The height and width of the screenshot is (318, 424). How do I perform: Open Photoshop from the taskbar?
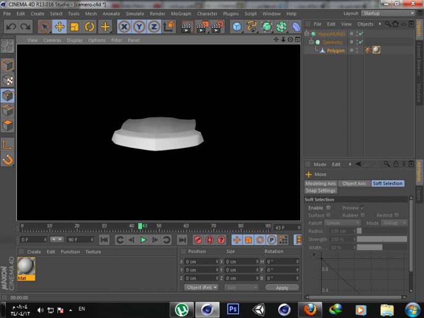tap(233, 309)
